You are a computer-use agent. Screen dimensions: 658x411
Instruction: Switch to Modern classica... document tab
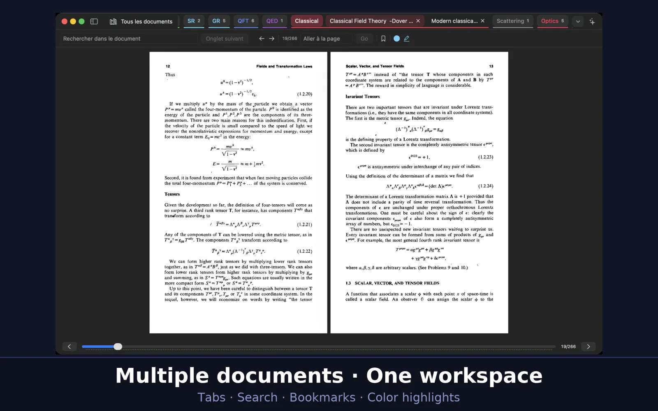(x=454, y=21)
